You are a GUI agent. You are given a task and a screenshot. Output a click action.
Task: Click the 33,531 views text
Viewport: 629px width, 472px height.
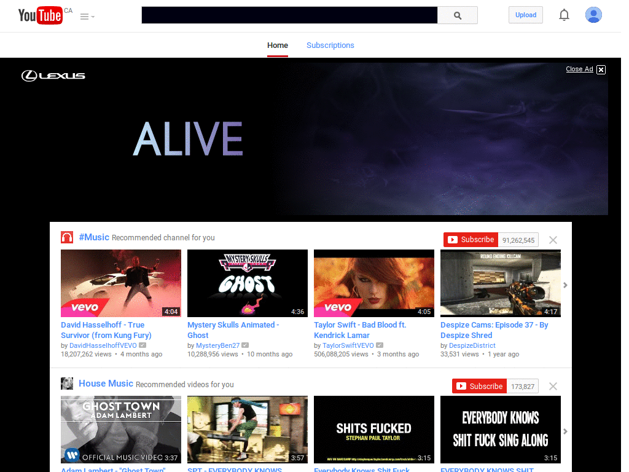click(x=459, y=355)
